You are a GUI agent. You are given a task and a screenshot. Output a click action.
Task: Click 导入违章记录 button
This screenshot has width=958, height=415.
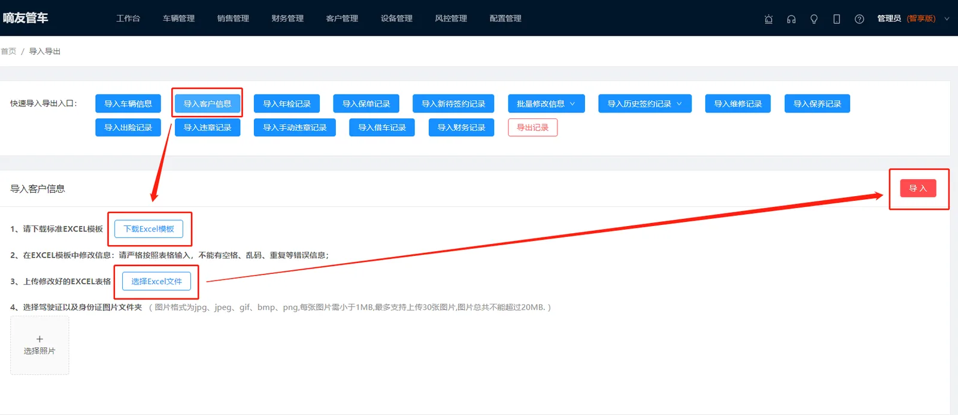point(207,127)
